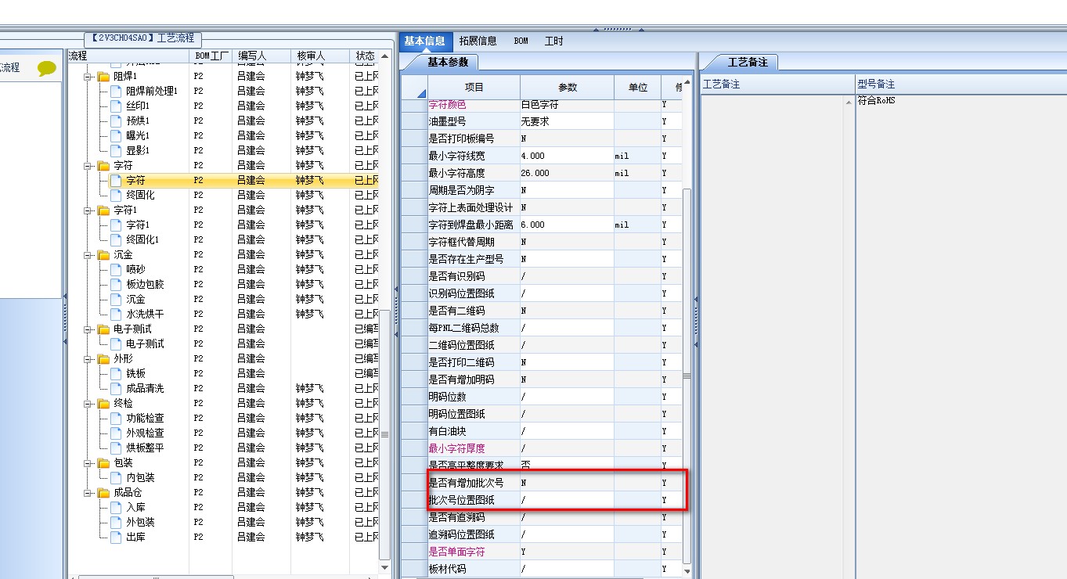
Task: Click the 字符颜色 value 白色字符
Action: 567,105
